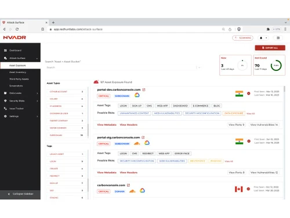Click the browser extensions puzzle icon
Viewport: 290px width, 218px height.
coord(268,29)
